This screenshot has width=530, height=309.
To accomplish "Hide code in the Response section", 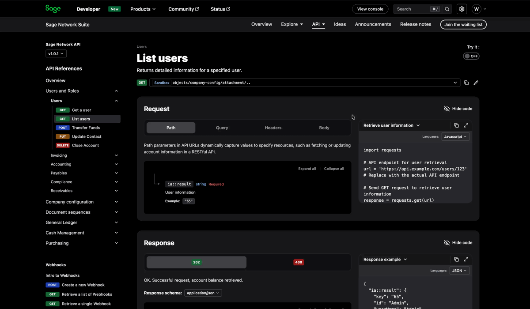I will [x=458, y=243].
